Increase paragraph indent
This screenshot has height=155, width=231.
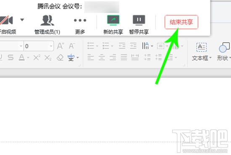coord(133,46)
